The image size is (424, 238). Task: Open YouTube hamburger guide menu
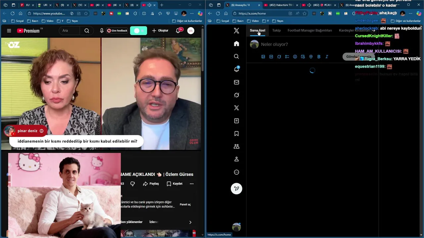(9, 31)
